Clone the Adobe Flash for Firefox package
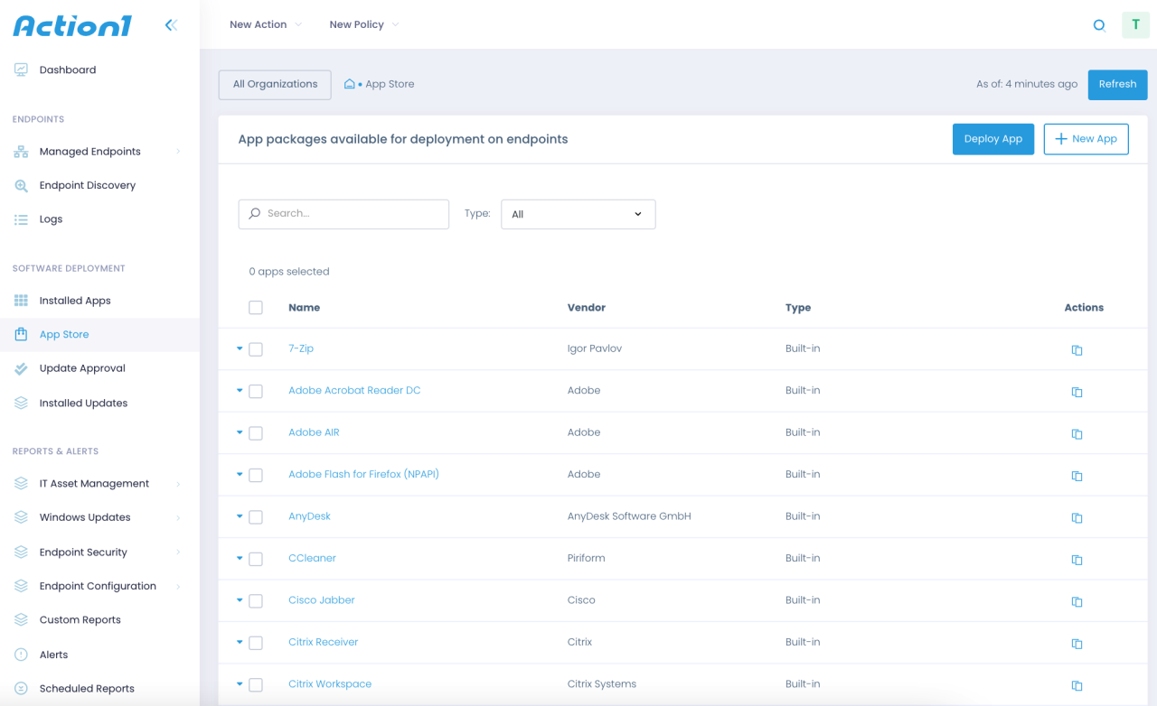Image resolution: width=1157 pixels, height=706 pixels. tap(1077, 476)
